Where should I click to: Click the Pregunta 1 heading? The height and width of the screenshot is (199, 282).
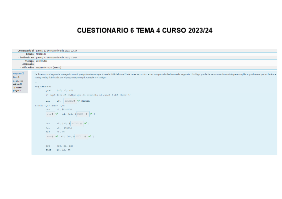tap(18, 73)
